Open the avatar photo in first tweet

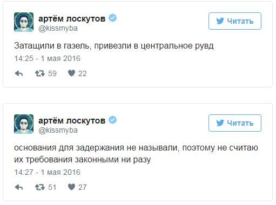(x=24, y=22)
